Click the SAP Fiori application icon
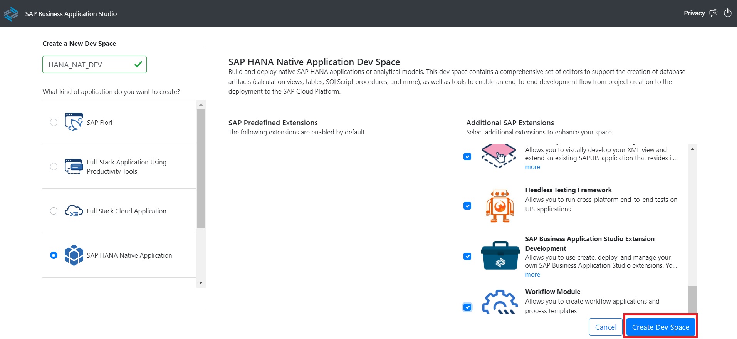The width and height of the screenshot is (737, 339). [74, 122]
